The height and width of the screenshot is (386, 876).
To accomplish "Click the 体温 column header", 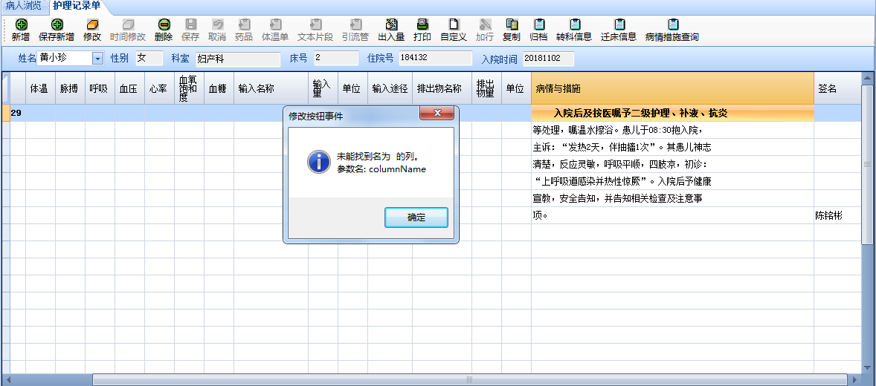I will 40,88.
